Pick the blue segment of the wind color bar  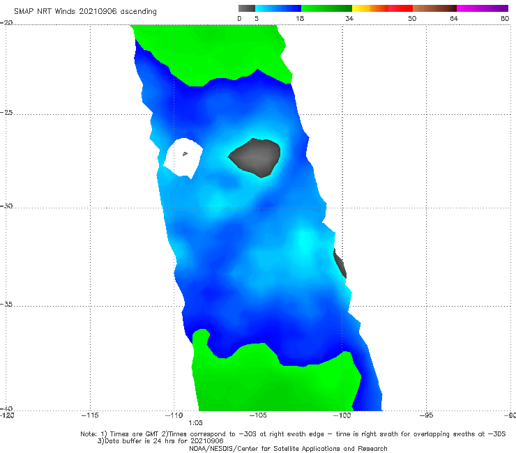tap(278, 8)
